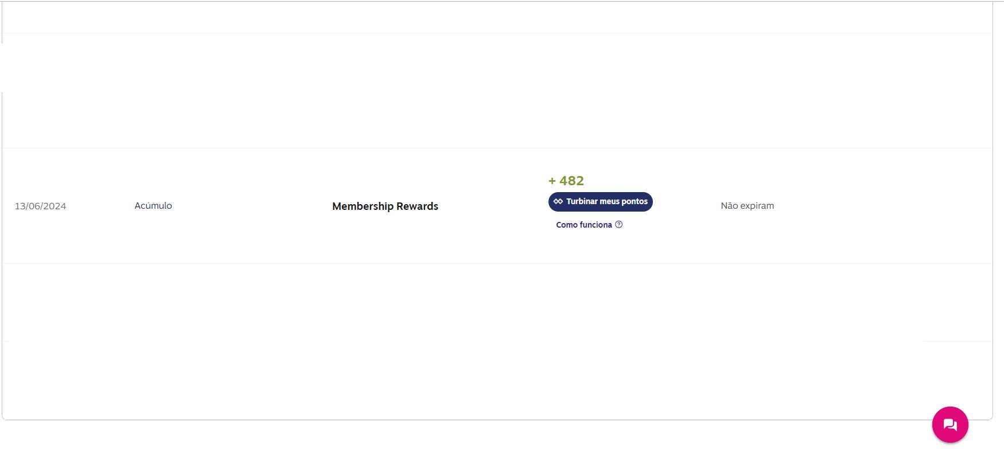Click the double-diamond icon in Turbinar button

(558, 201)
